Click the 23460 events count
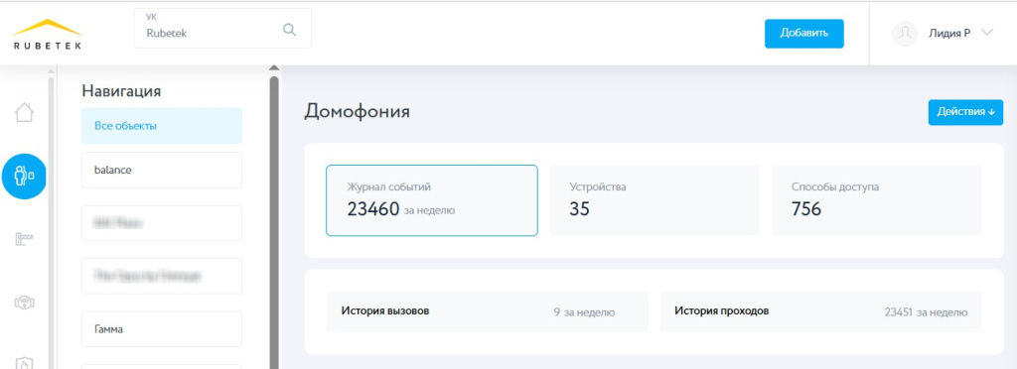This screenshot has height=369, width=1017. tap(373, 209)
